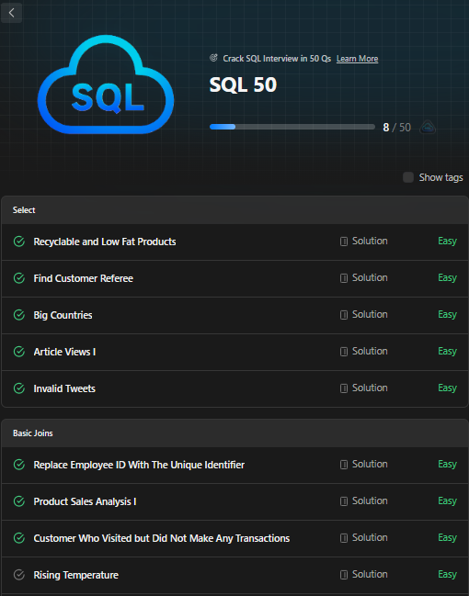The width and height of the screenshot is (469, 596).
Task: Click the SQL 50 progress bar
Action: pyautogui.click(x=292, y=127)
